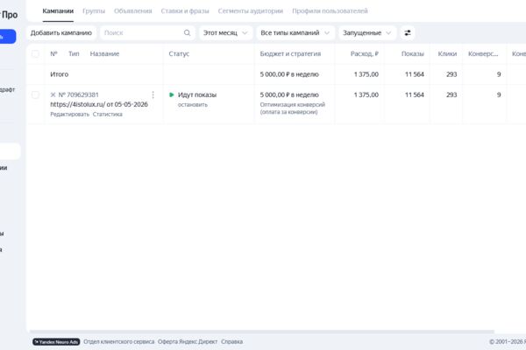The height and width of the screenshot is (350, 526).
Task: Open three-dot menu for campaign 709629381
Action: coord(153,94)
